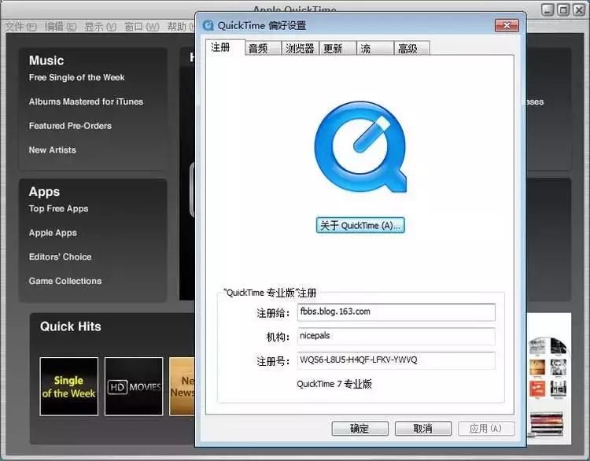Minimize the Apple QuickTime window
This screenshot has height=461, width=590.
pyautogui.click(x=548, y=10)
